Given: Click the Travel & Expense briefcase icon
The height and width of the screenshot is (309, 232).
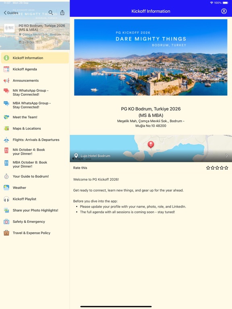Looking at the screenshot, I should point(6,233).
